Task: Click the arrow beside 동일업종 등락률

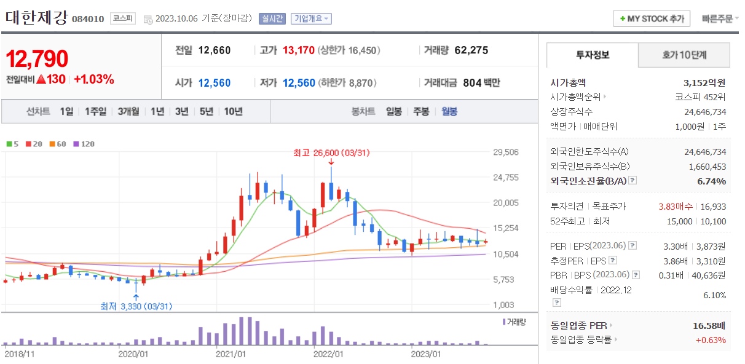Action: click(617, 339)
